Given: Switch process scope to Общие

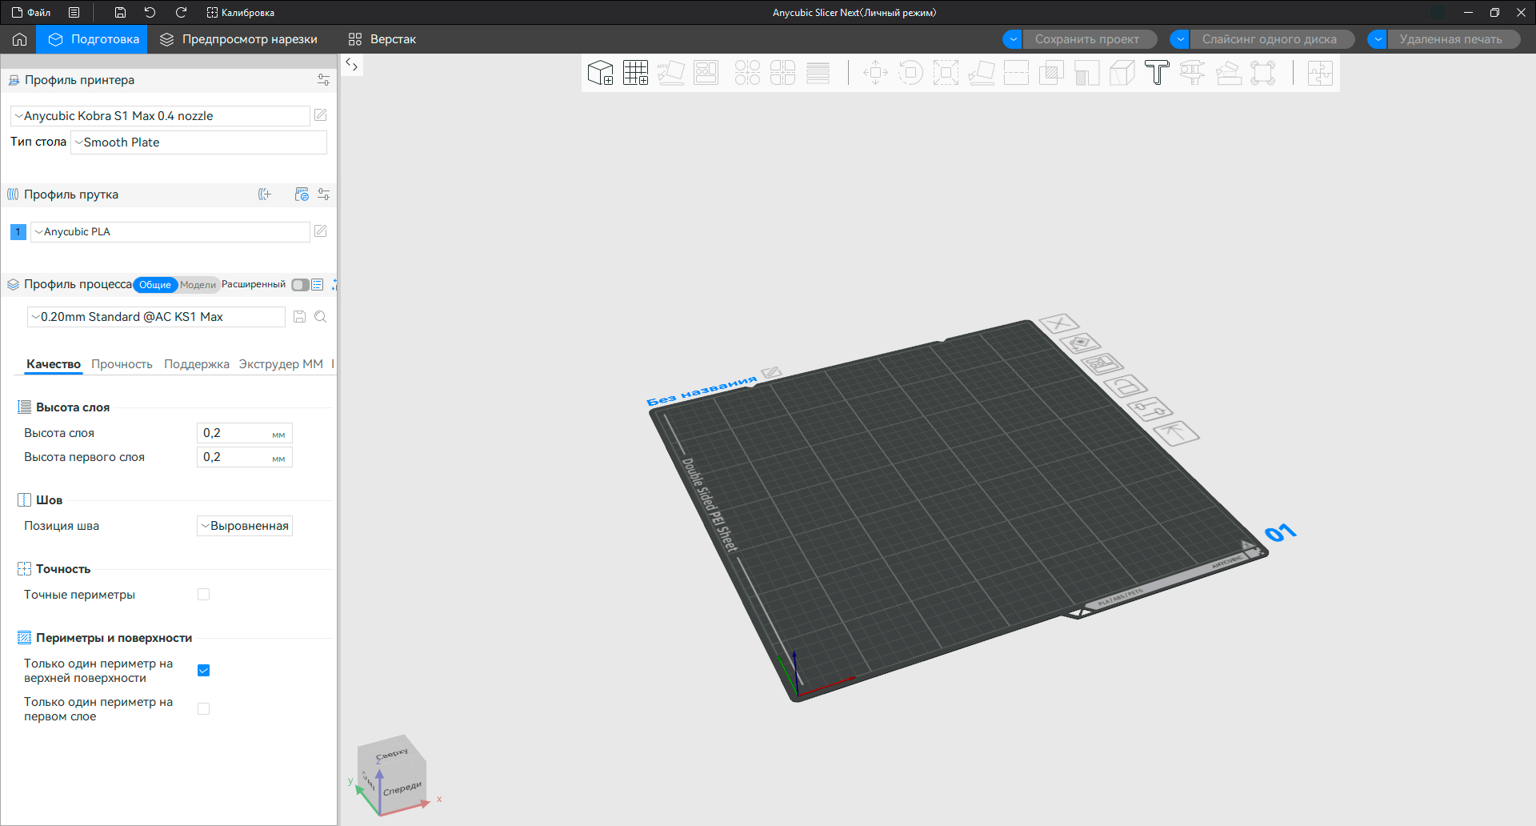Looking at the screenshot, I should 155,285.
